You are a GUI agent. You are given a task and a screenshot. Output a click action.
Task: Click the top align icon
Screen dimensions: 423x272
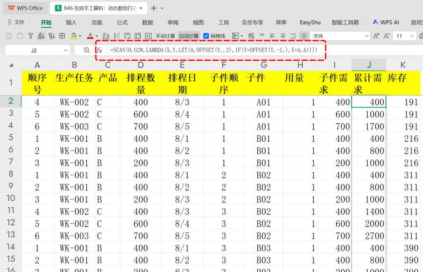click(261, 36)
